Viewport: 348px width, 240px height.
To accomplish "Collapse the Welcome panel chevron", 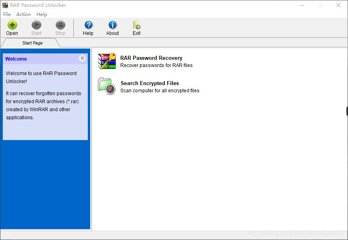I will [x=82, y=58].
